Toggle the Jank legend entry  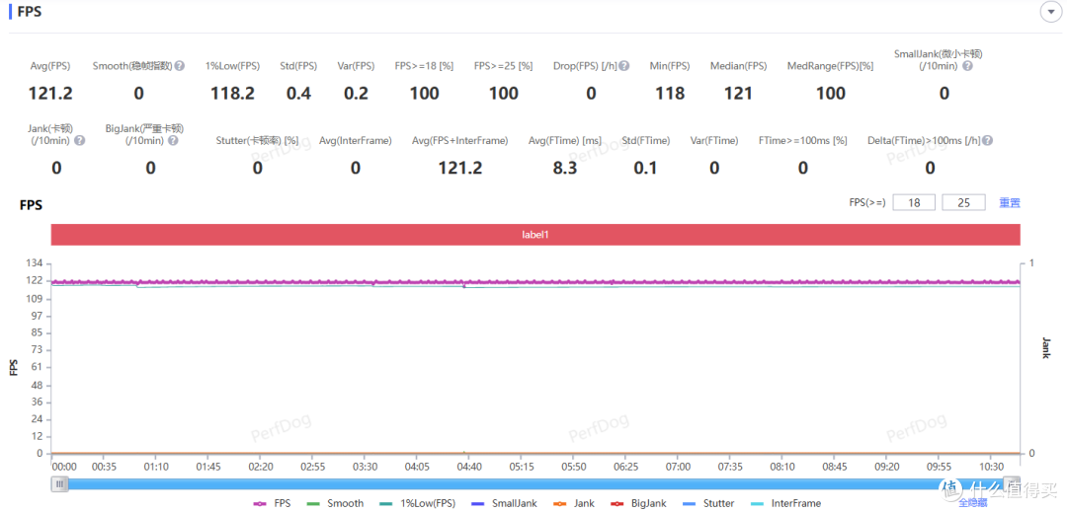pyautogui.click(x=573, y=503)
